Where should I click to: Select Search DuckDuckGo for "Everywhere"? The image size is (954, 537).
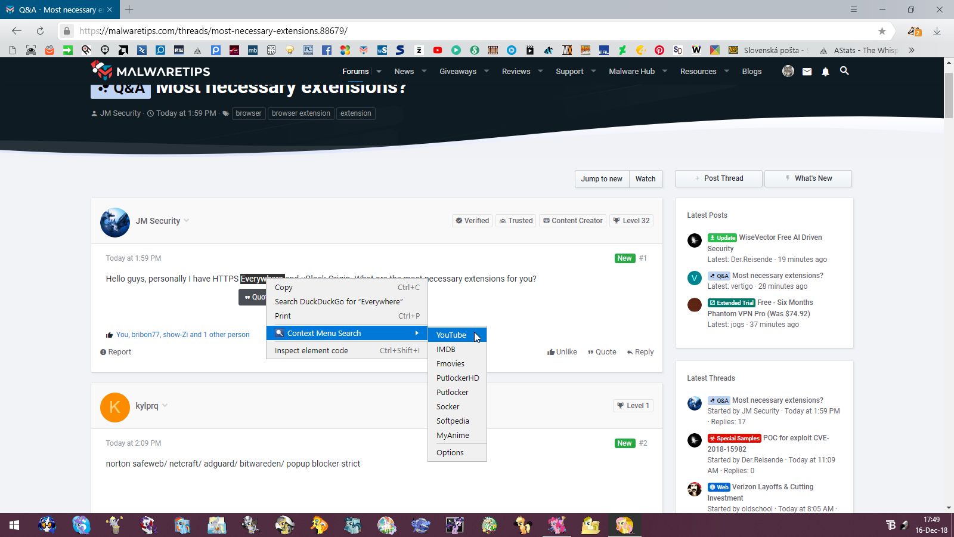(347, 301)
